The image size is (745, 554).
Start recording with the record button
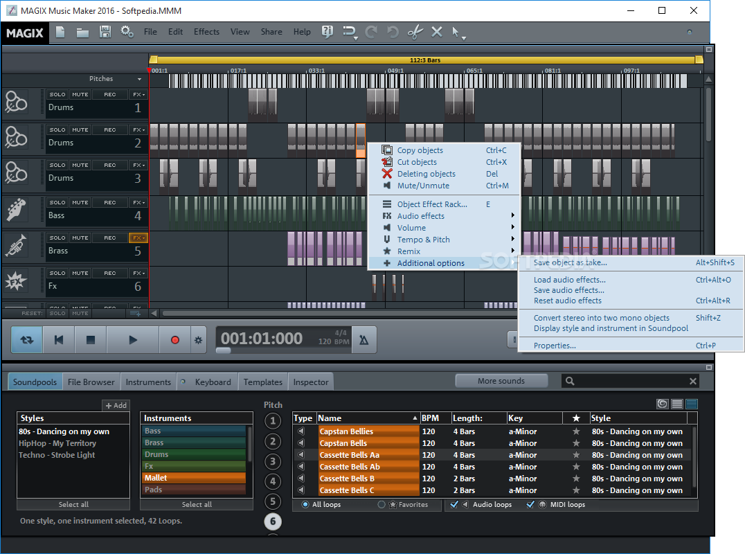click(175, 340)
